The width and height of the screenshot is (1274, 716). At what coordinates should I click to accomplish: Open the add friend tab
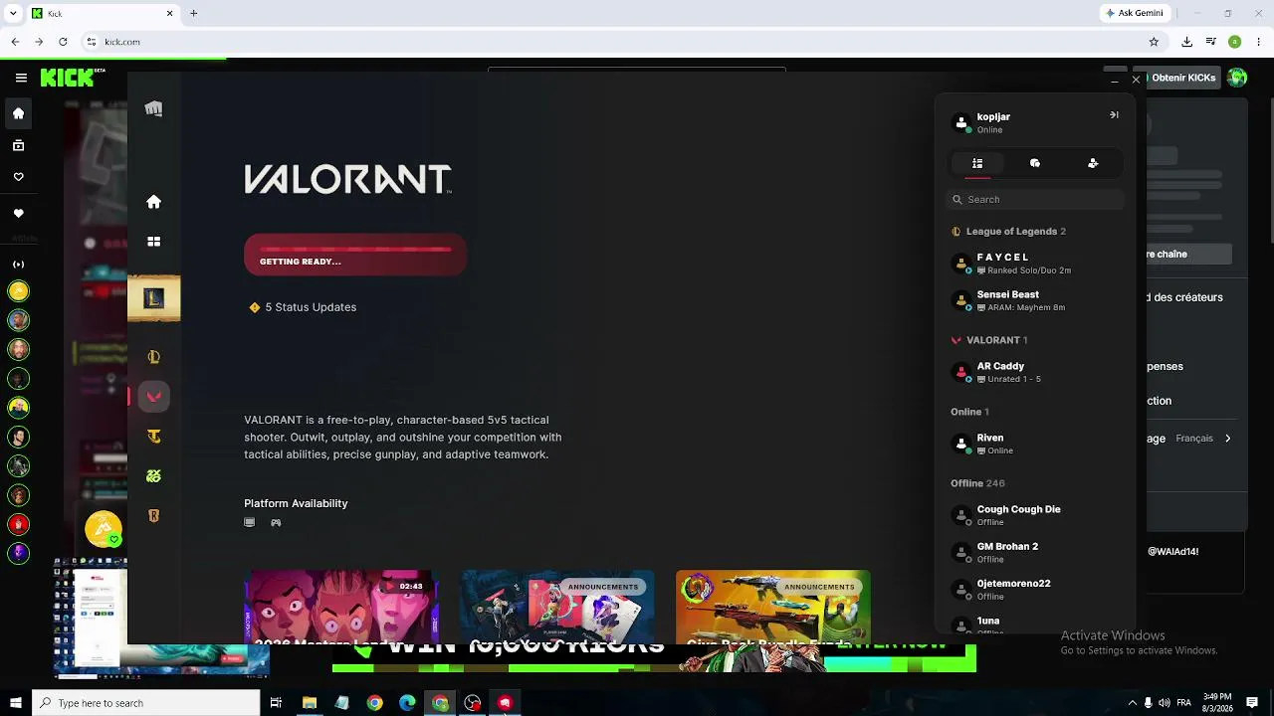(1093, 163)
